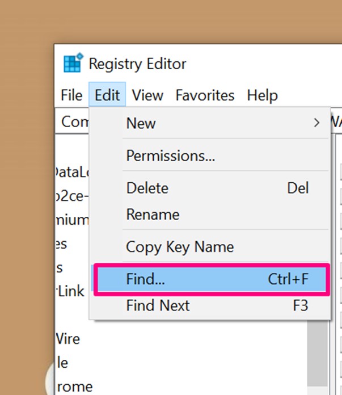Choose Find Next in the menu
This screenshot has width=342, height=395.
click(158, 305)
